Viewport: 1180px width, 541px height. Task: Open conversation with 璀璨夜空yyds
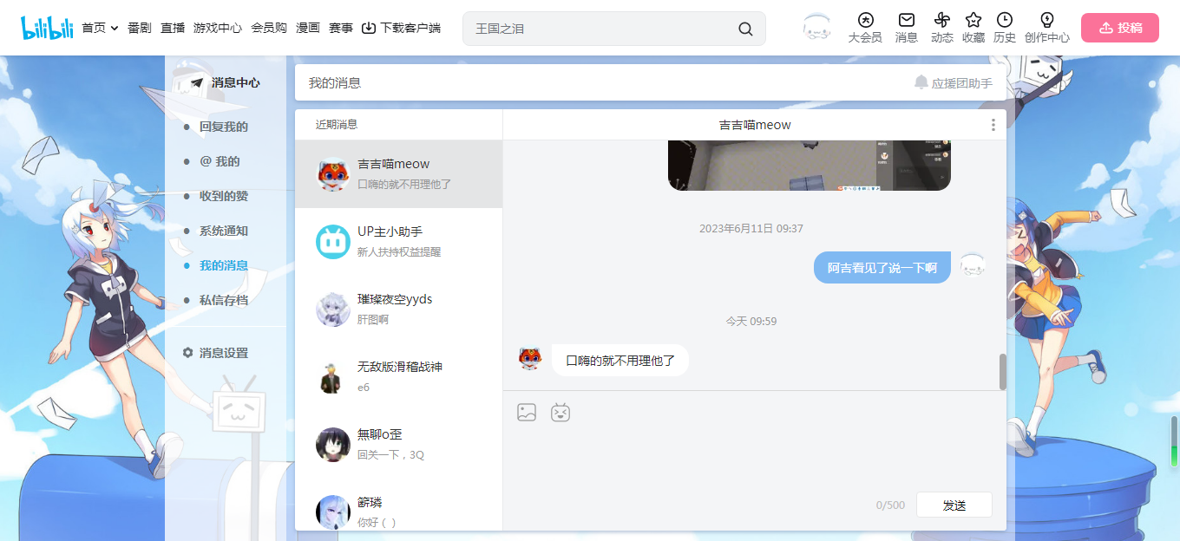pos(398,310)
